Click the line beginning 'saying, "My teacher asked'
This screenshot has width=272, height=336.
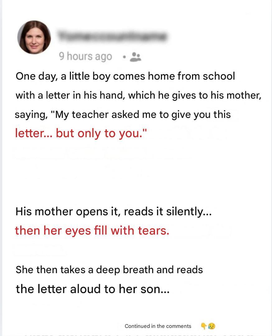(123, 114)
